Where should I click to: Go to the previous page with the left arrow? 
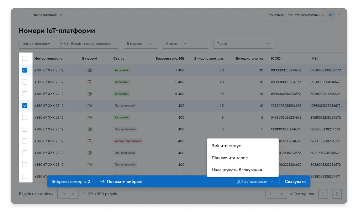323,194
